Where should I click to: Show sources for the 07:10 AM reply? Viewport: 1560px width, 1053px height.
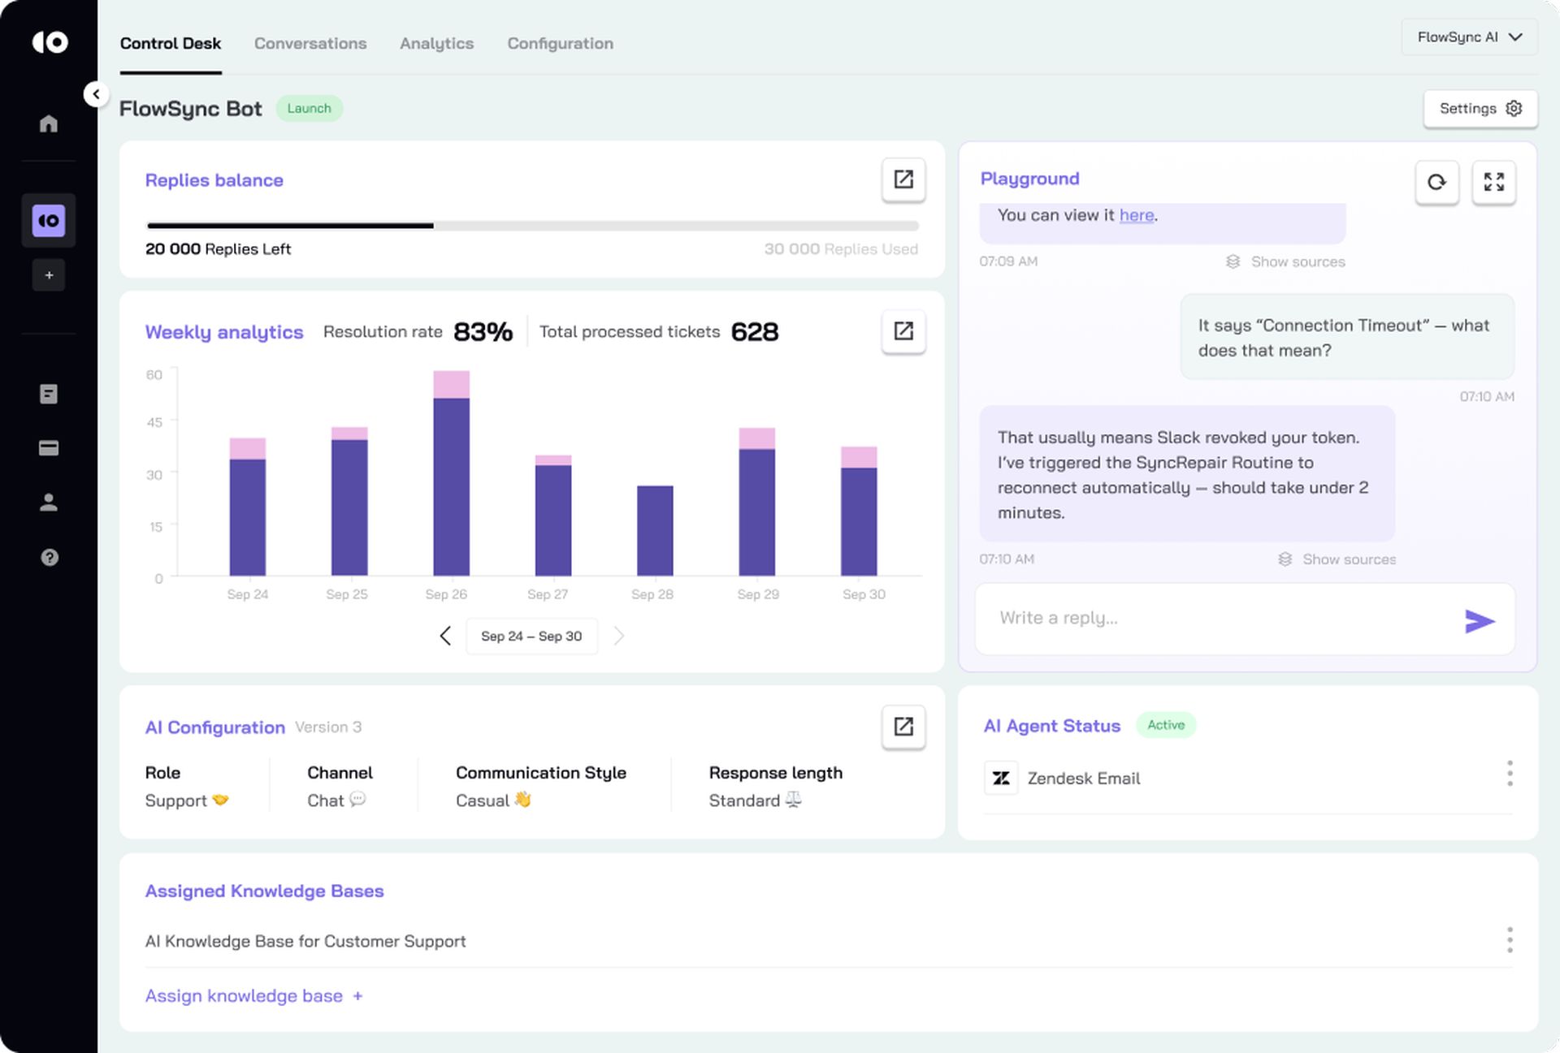pyautogui.click(x=1336, y=559)
